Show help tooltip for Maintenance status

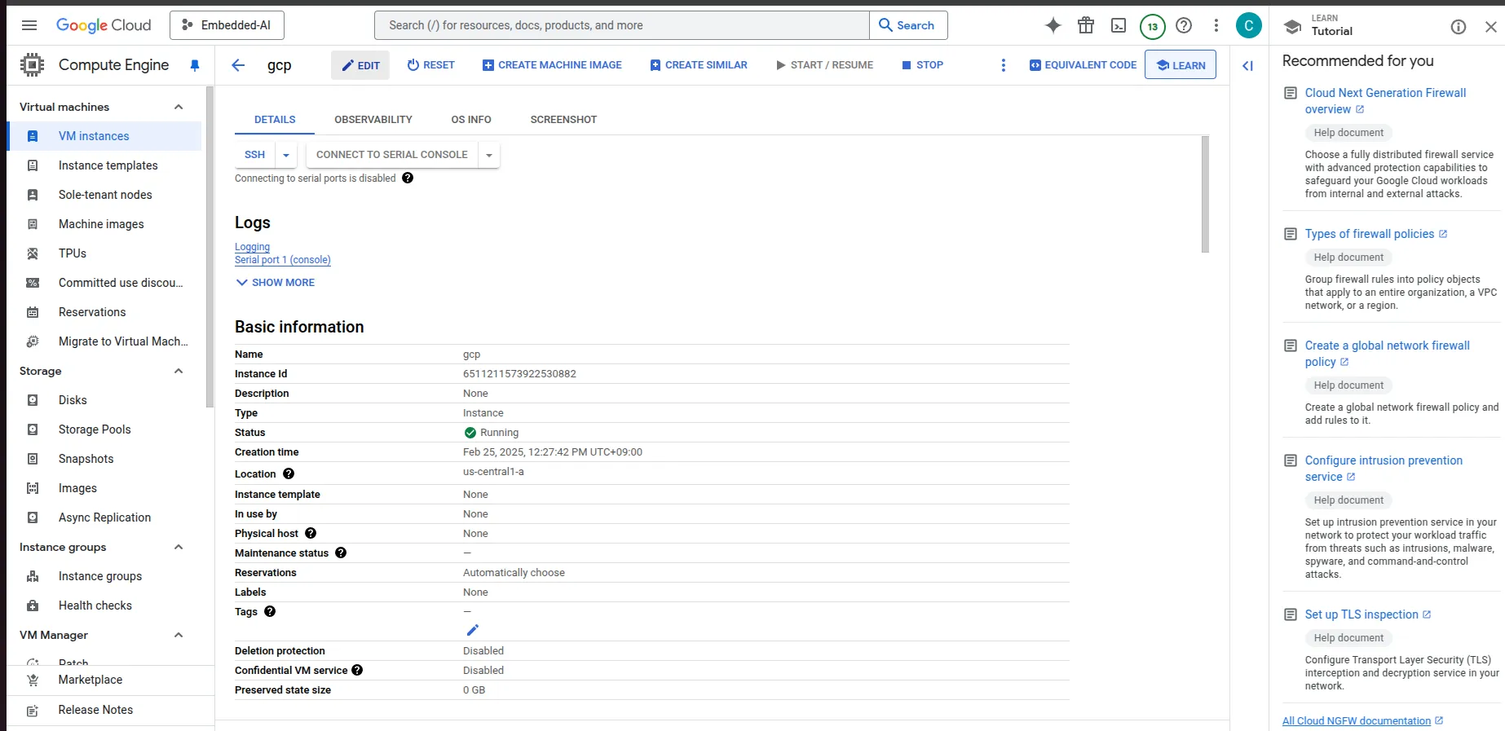[x=341, y=553]
